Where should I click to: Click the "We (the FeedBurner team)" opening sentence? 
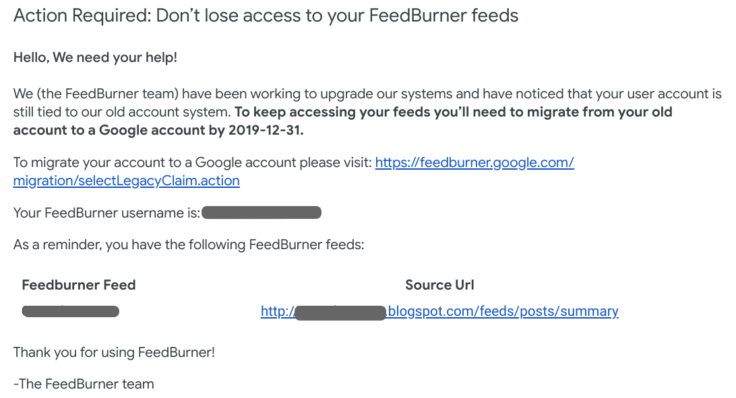pyautogui.click(x=367, y=94)
